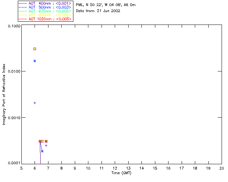Click x-axis tick label 8
228x182 pixels.
tap(62, 168)
